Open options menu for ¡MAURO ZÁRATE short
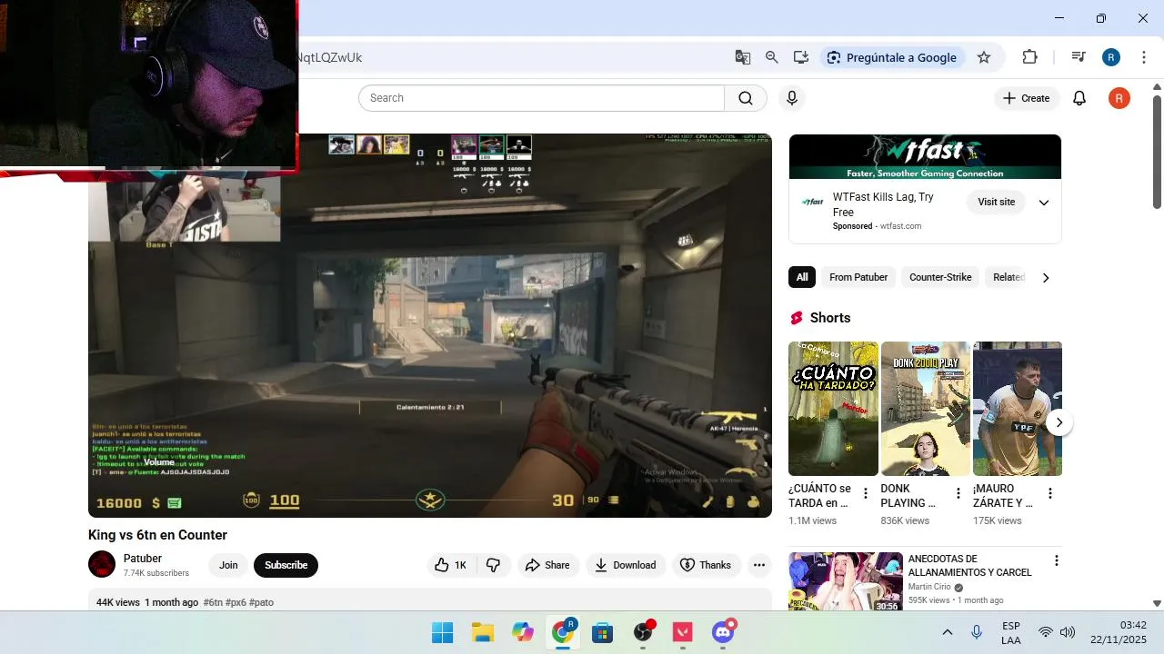Screen dimensions: 1164x654 [x=1049, y=493]
